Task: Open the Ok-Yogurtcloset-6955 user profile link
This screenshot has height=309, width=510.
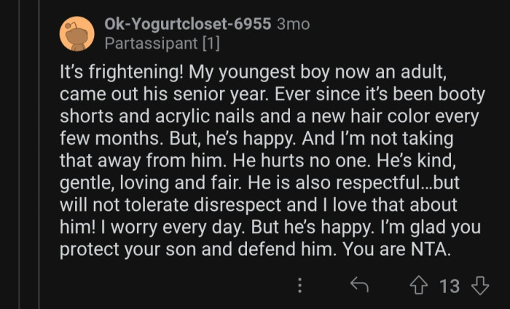Action: click(188, 24)
